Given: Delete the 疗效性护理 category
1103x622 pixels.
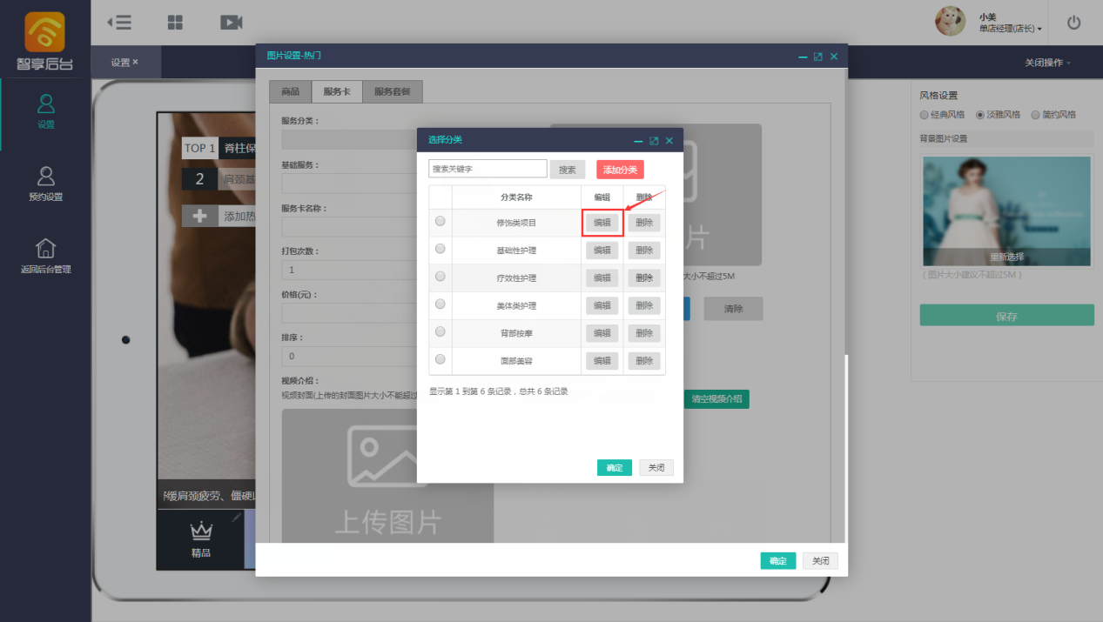Looking at the screenshot, I should tap(644, 278).
